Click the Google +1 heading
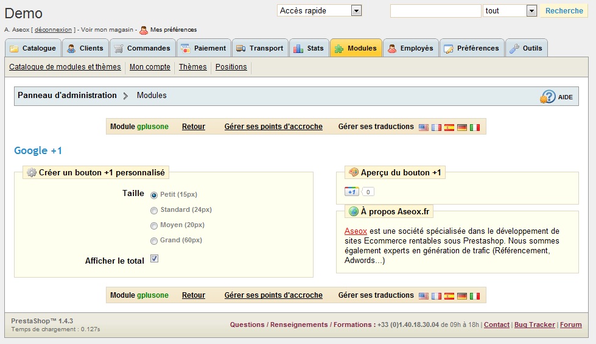This screenshot has height=344, width=596. (x=38, y=150)
